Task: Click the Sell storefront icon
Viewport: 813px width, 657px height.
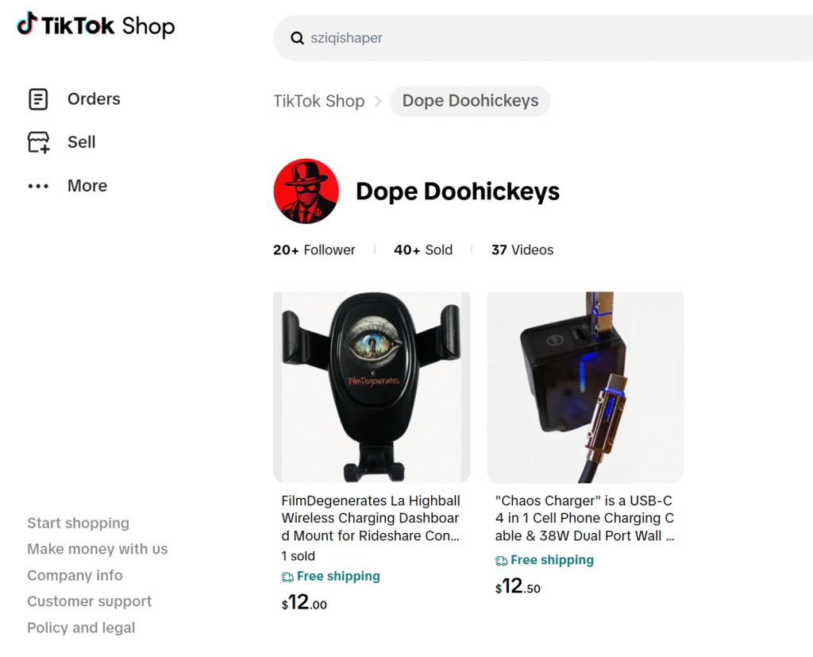Action: pyautogui.click(x=38, y=142)
